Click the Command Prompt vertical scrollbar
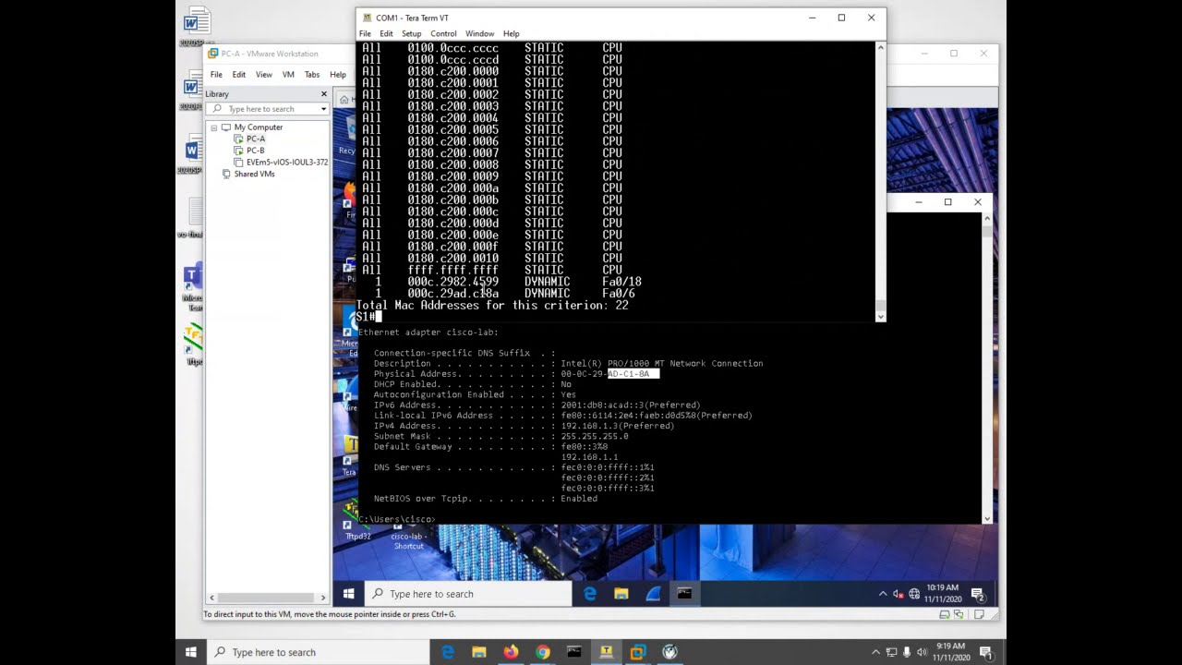 (986, 368)
